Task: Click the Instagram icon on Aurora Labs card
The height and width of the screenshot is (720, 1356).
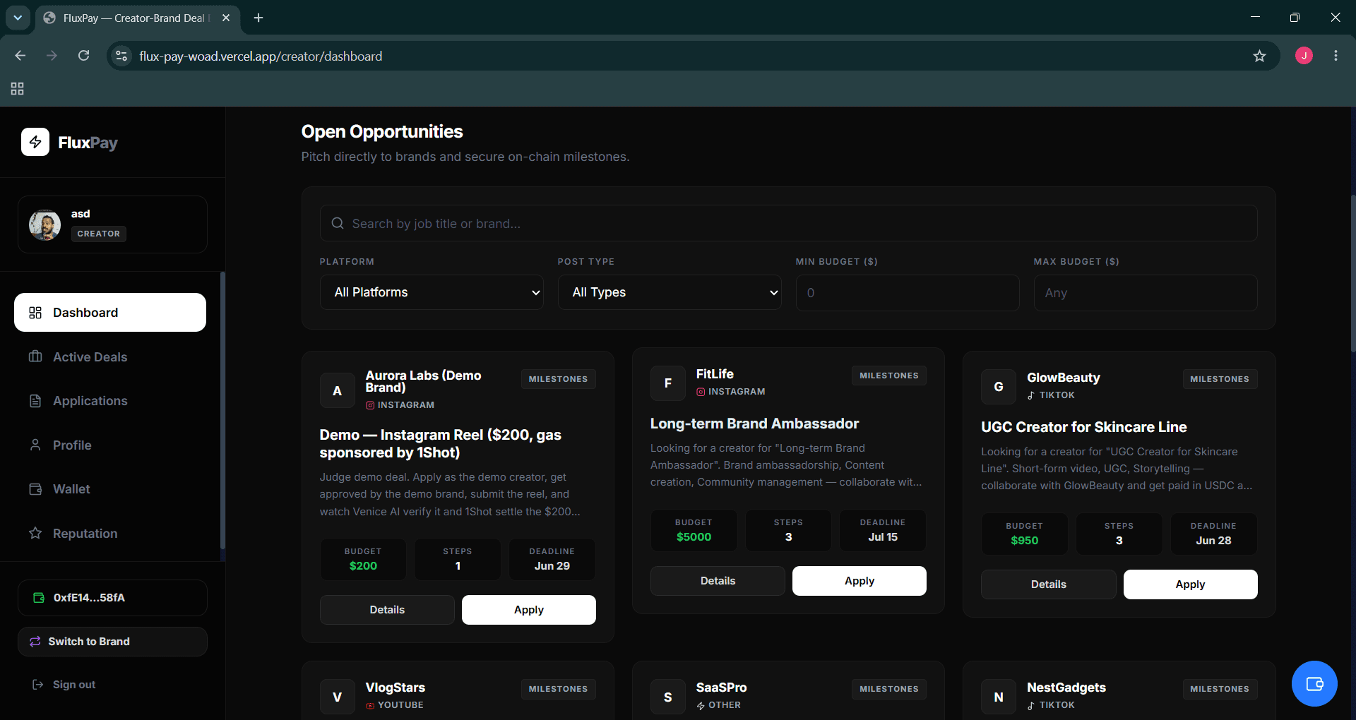Action: coord(370,405)
